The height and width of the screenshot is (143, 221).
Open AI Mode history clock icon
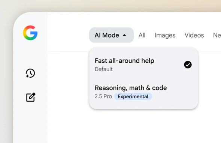[30, 73]
